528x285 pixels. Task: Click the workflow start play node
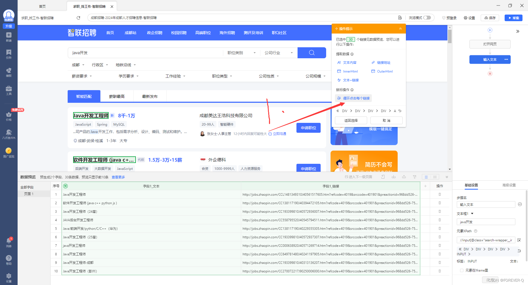490,30
